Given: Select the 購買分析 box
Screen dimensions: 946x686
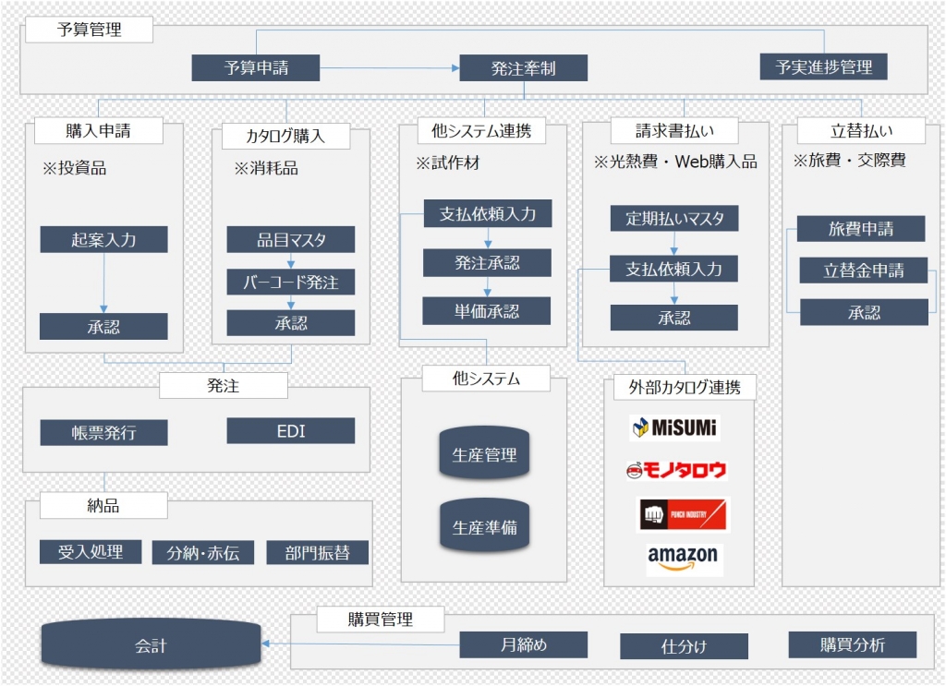Looking at the screenshot, I should (852, 644).
